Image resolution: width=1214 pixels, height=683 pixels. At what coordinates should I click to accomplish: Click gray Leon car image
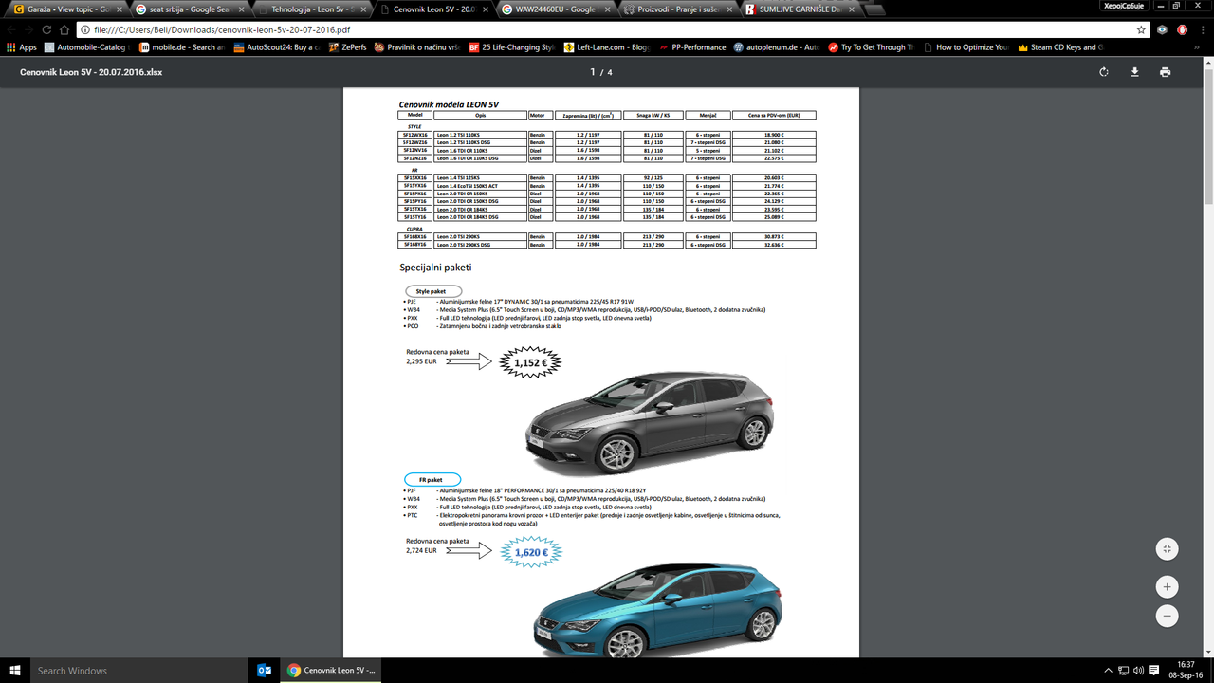(650, 424)
